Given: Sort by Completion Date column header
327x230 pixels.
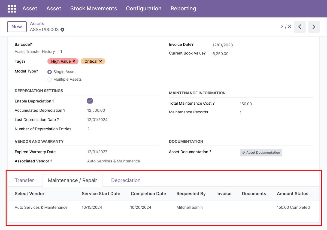Looking at the screenshot, I should click(149, 194).
